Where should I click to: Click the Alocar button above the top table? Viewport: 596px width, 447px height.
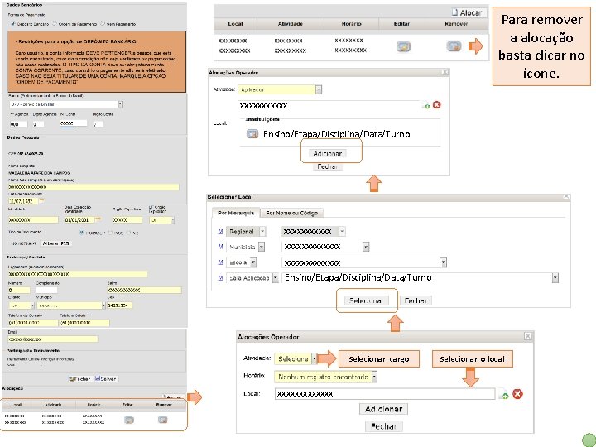467,12
